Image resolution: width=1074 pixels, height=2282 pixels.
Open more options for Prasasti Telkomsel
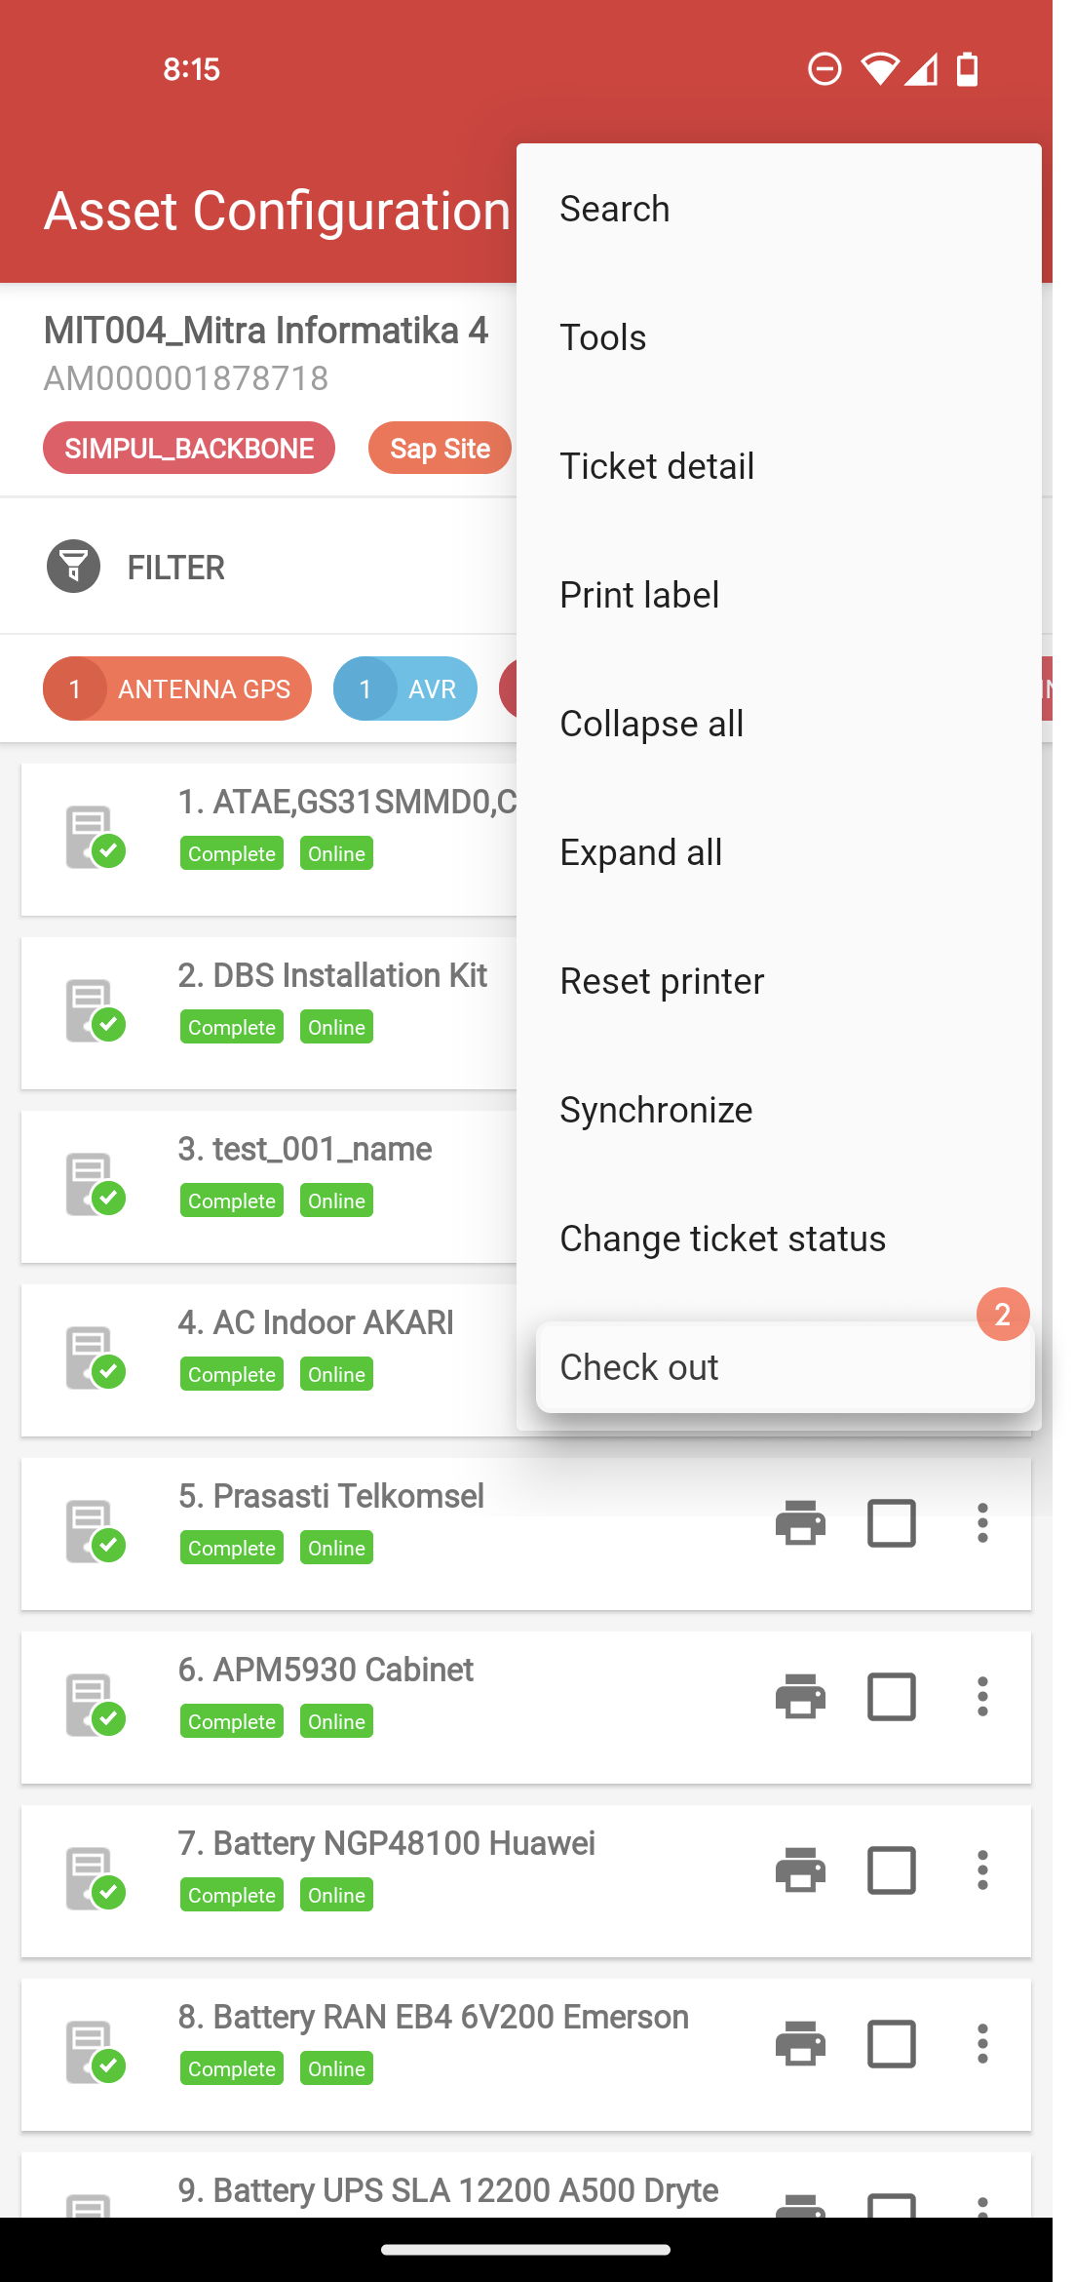pos(982,1522)
